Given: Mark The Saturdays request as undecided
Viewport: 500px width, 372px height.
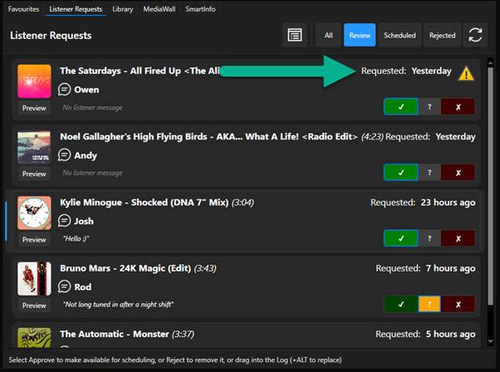Looking at the screenshot, I should [x=429, y=107].
